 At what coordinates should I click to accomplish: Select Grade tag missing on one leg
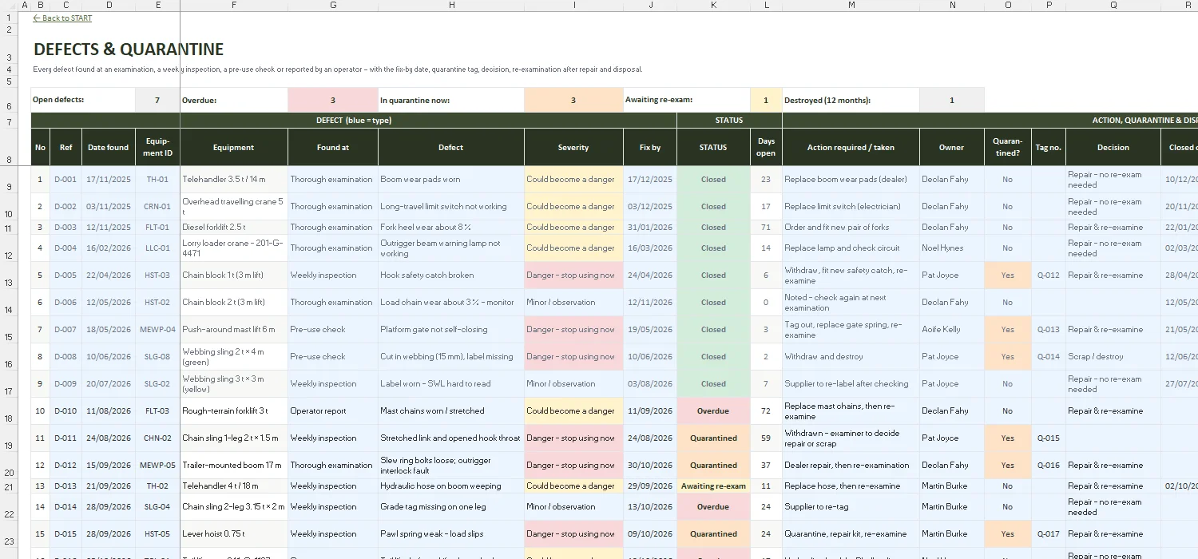(451, 507)
